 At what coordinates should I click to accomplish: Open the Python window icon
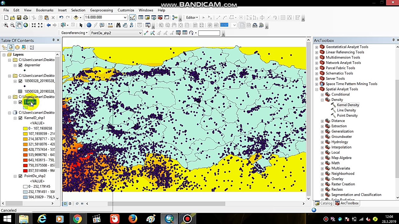pos(167,17)
